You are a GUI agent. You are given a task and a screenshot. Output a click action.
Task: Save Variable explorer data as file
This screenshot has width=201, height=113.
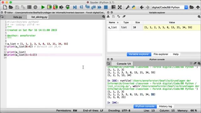click(113, 16)
